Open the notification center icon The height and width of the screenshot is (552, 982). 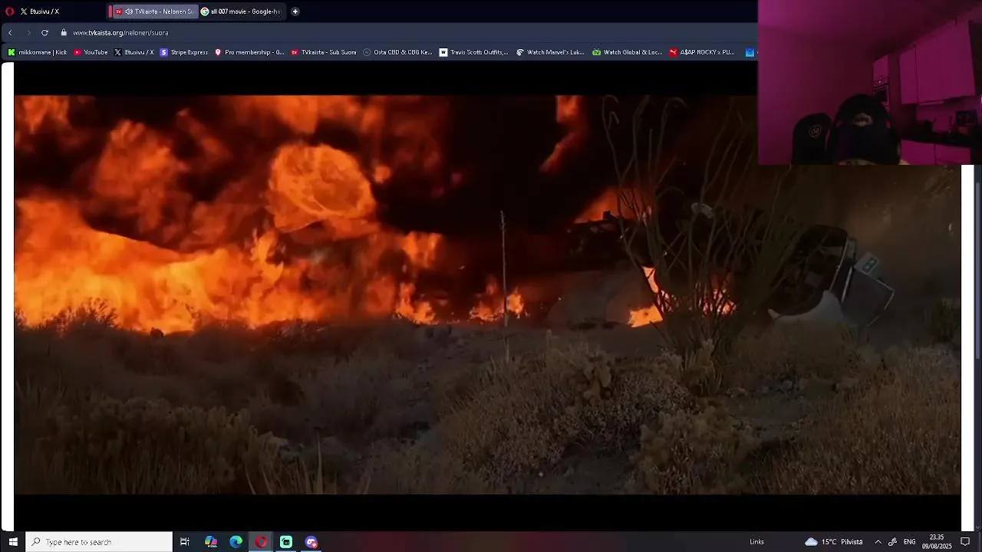point(966,542)
